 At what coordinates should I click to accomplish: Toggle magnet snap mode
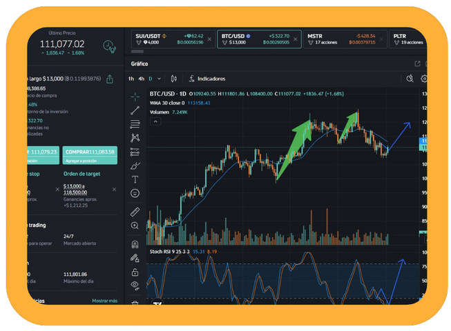click(x=135, y=243)
